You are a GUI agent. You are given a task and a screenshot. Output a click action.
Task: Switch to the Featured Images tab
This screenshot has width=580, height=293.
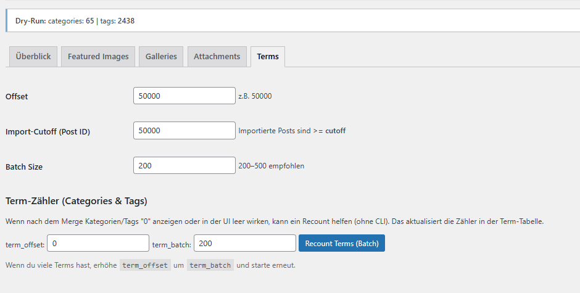(x=98, y=56)
